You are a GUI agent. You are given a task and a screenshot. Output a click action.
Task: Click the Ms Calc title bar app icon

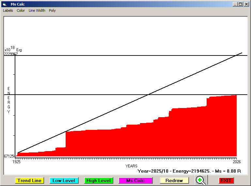[x=4, y=4]
